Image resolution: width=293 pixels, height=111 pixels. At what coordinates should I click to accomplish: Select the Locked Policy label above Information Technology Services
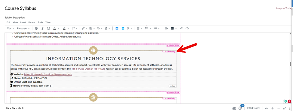[x=169, y=51]
